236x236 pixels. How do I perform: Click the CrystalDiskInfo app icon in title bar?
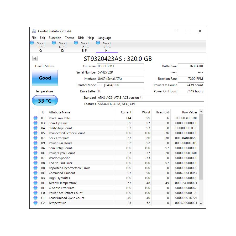coord(34,31)
